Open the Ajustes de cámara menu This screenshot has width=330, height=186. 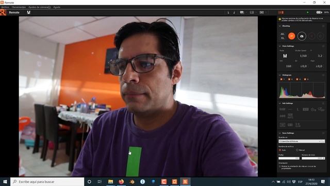click(x=40, y=7)
